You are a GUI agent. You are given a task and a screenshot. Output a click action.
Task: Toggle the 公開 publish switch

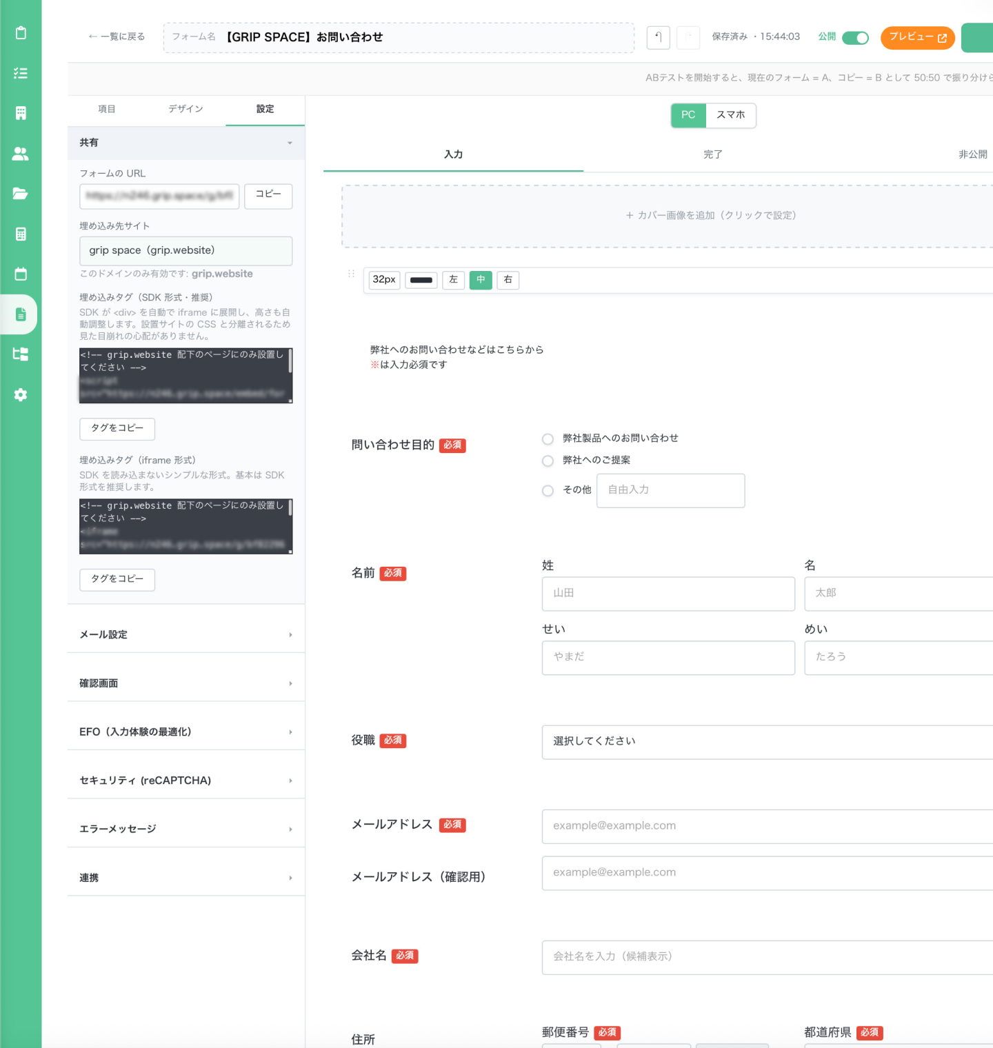855,38
